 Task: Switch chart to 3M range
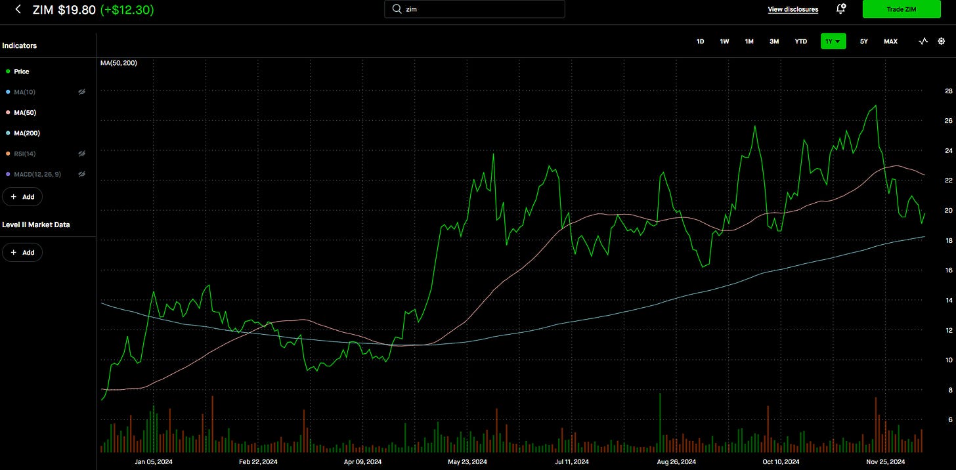coord(774,41)
